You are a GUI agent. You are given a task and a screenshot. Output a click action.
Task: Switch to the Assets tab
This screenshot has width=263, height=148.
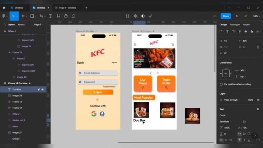tap(21, 25)
